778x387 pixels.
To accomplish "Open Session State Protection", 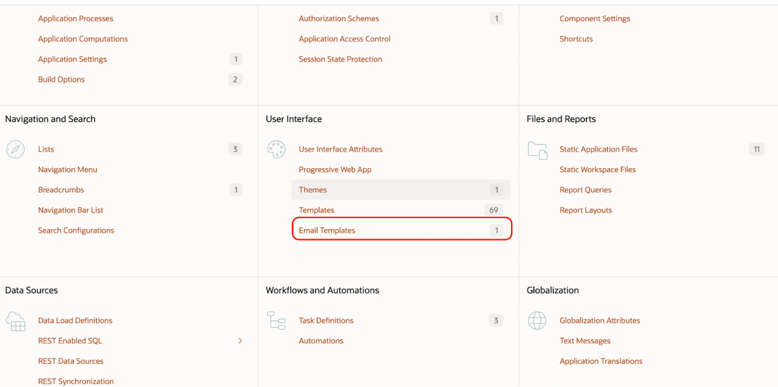I will 340,59.
